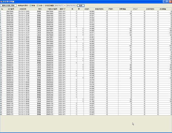The image size is (172, 133).
Task: Restore down the 約定取引明細 window
Action: point(167,2)
